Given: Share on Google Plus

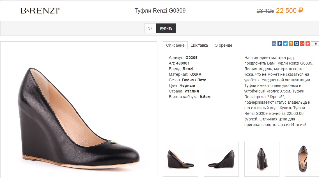Looking at the screenshot, I should point(302,44).
